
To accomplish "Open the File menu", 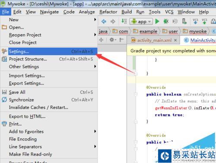I will tap(6, 12).
